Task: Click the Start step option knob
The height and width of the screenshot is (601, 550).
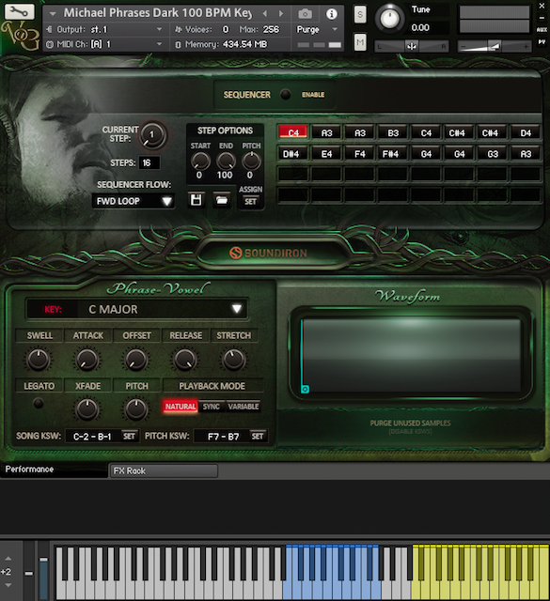Action: pos(200,161)
